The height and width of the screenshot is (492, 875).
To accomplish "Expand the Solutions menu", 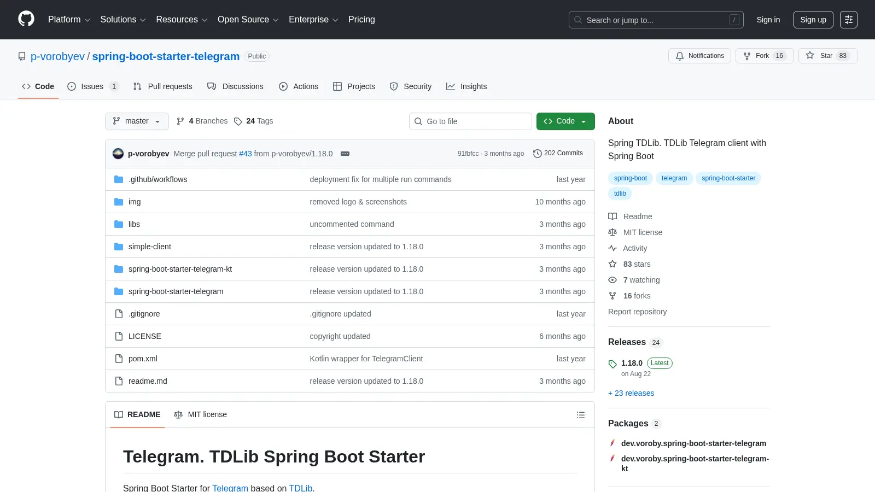I will pos(123,20).
